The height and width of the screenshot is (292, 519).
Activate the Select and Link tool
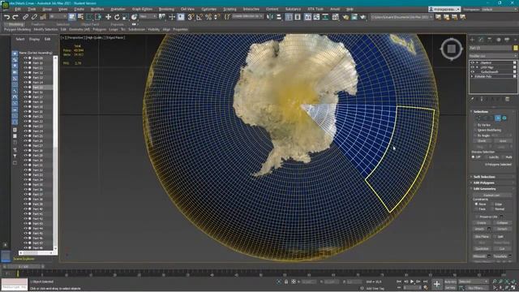[25, 17]
